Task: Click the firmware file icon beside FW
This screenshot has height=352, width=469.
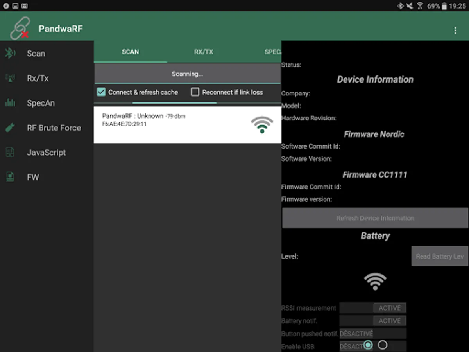Action: (10, 177)
